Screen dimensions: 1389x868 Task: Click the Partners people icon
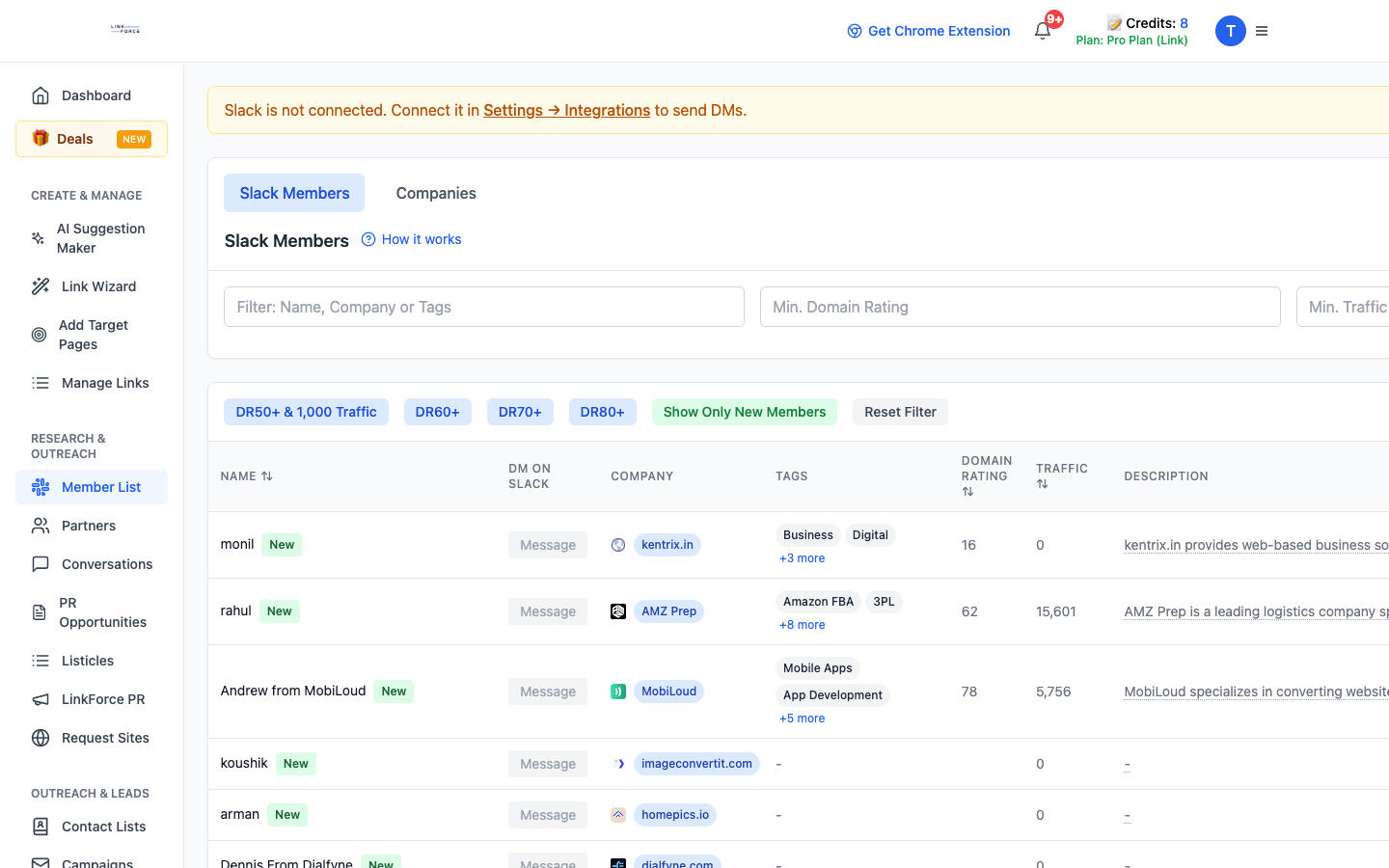coord(41,526)
